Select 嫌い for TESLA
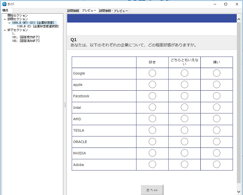243x195 pixels. 217,130
